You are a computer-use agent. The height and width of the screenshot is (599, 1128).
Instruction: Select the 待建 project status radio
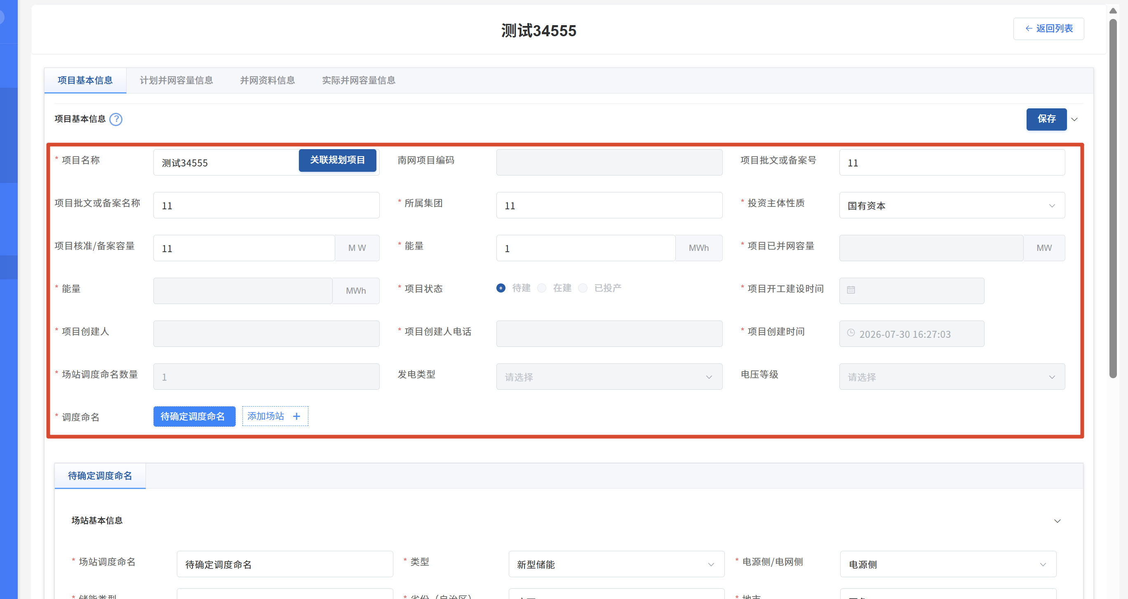click(501, 288)
